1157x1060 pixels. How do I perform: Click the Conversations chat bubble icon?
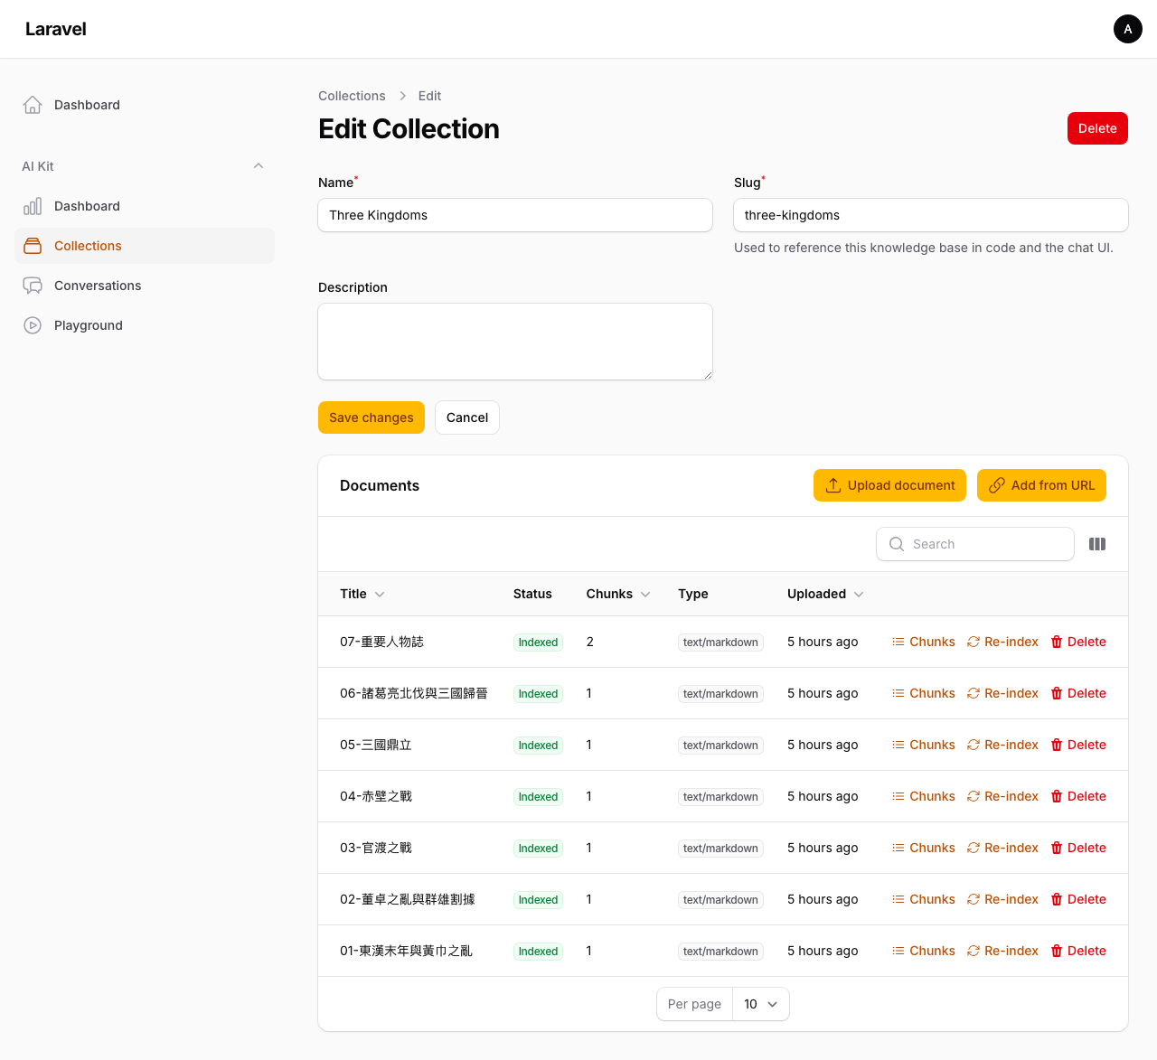point(33,286)
